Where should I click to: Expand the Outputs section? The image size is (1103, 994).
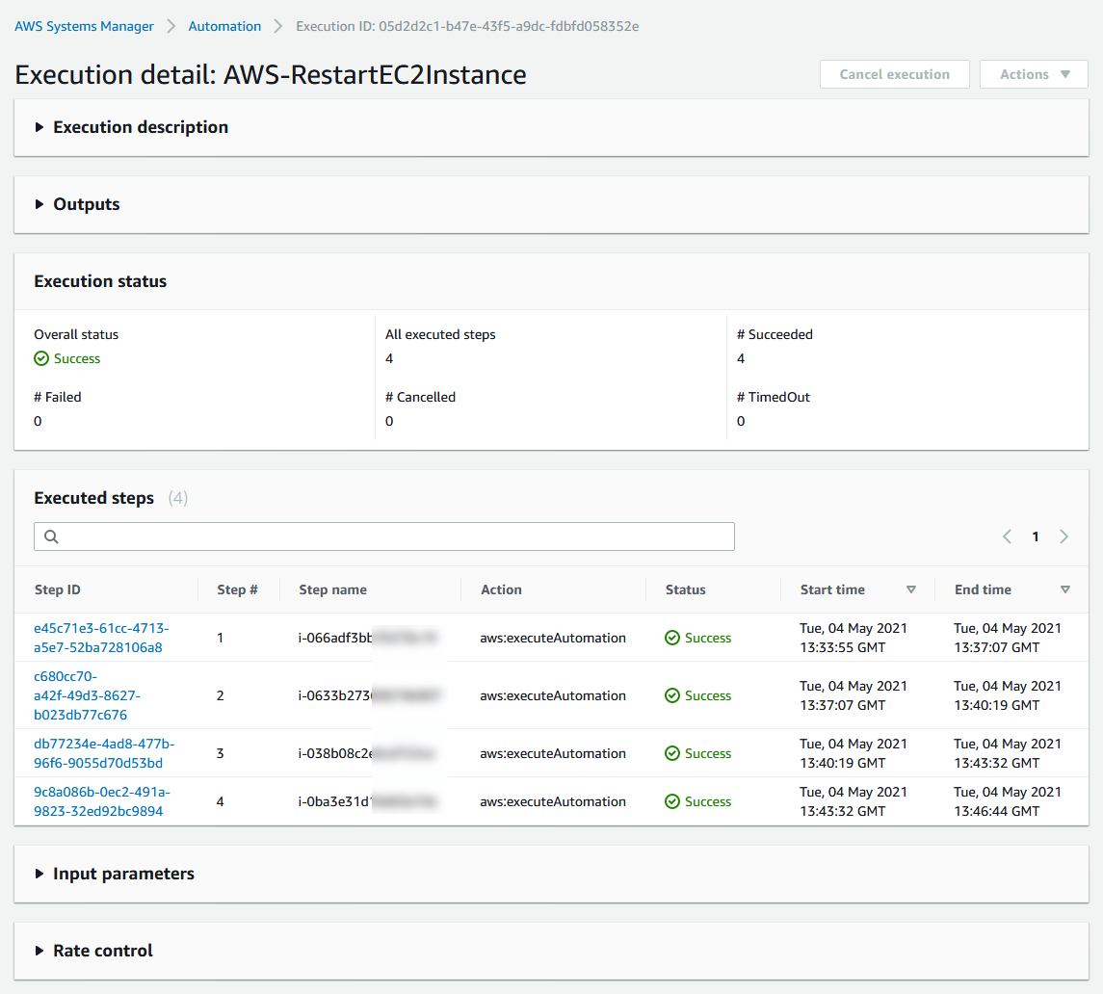point(77,204)
